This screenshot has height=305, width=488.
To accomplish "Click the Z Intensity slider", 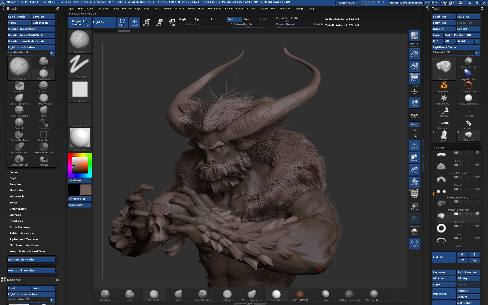I will [241, 24].
